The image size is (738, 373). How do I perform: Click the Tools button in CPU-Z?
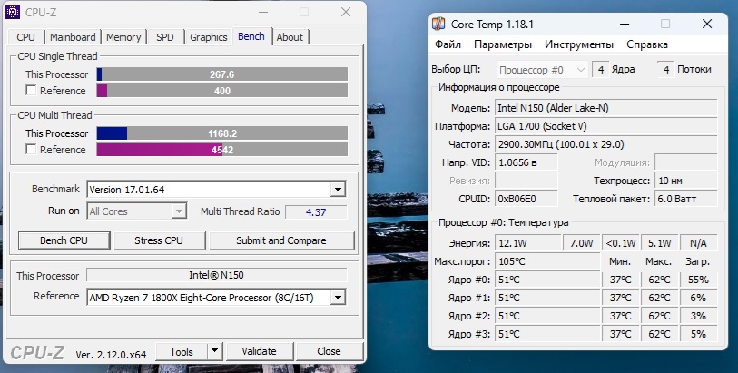click(182, 351)
